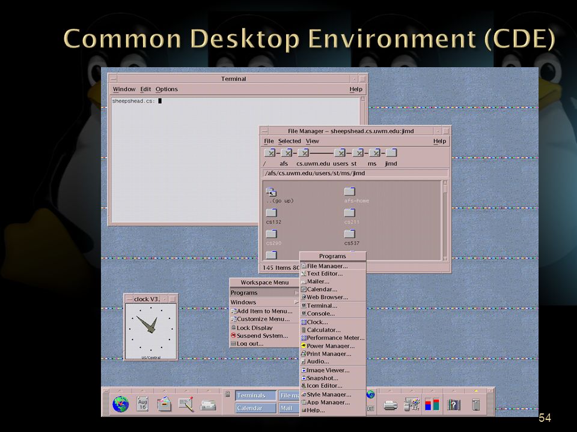Viewport: 577px width, 432px height.
Task: Expand subpanel arrow above help books icon
Action: click(454, 391)
